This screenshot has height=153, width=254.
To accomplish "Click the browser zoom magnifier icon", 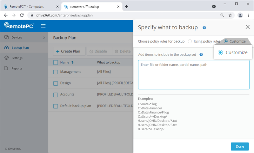I will (222, 15).
